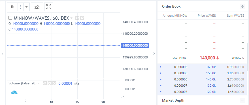Click the Market Depth panel title
The image size is (249, 105).
click(x=173, y=100)
